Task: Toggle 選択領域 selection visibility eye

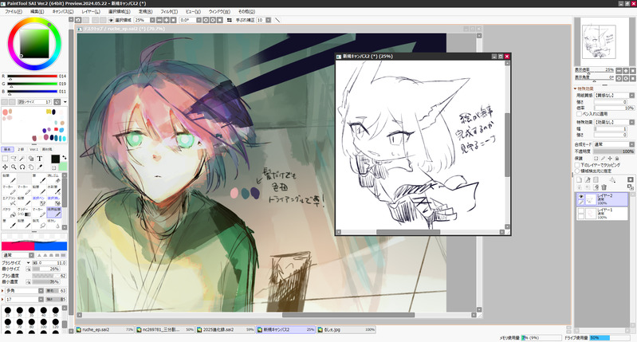Action: pos(112,20)
